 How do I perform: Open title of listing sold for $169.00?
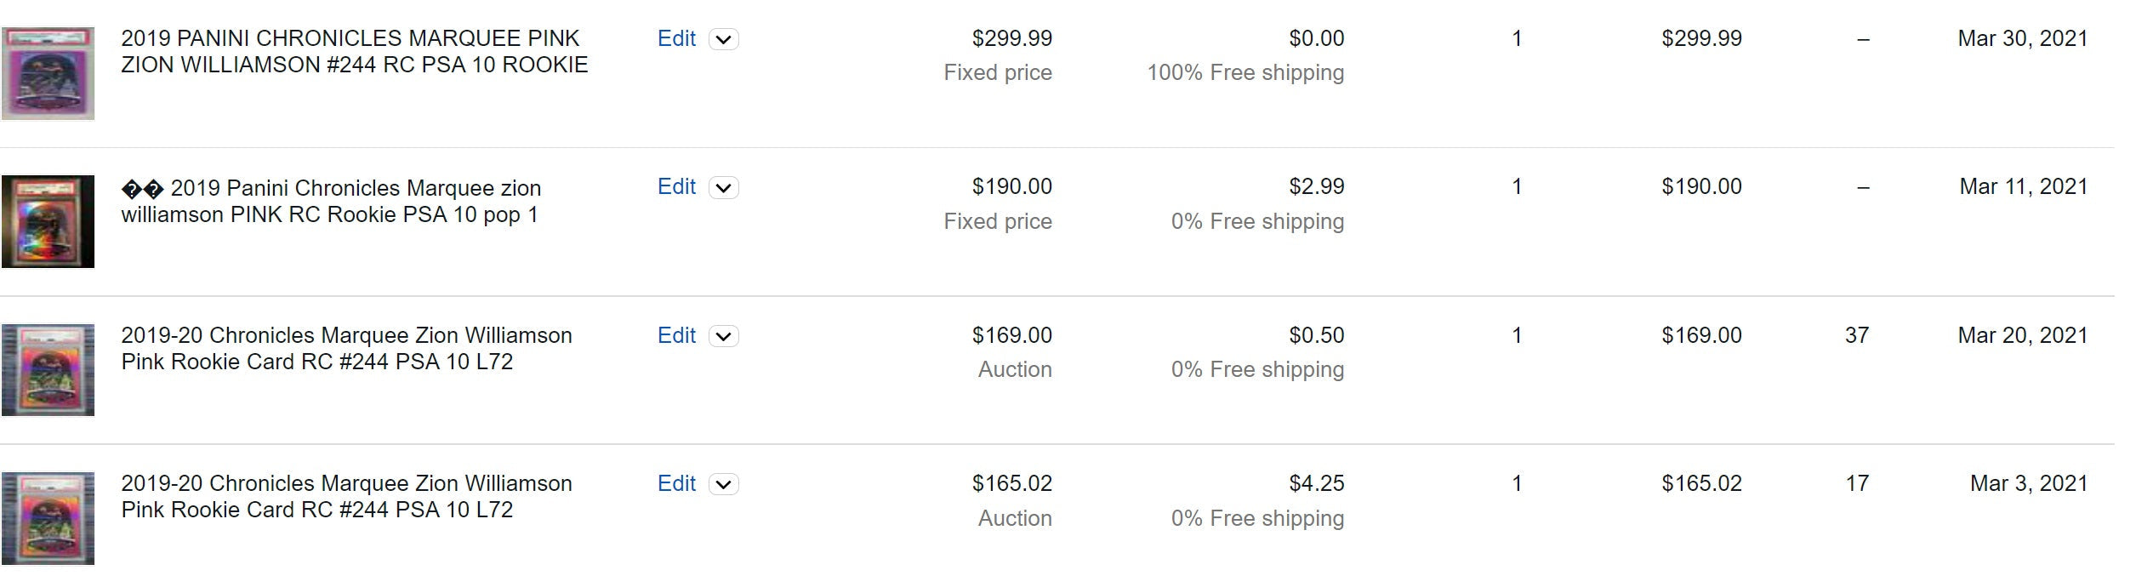pyautogui.click(x=346, y=348)
